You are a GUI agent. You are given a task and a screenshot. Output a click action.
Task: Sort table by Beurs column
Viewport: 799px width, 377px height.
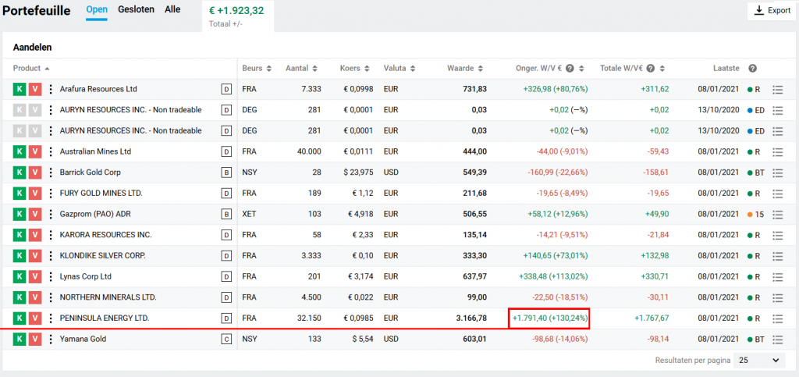pyautogui.click(x=257, y=68)
